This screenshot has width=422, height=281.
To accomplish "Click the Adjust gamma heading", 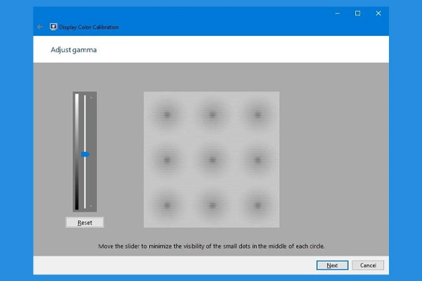I will click(x=74, y=50).
